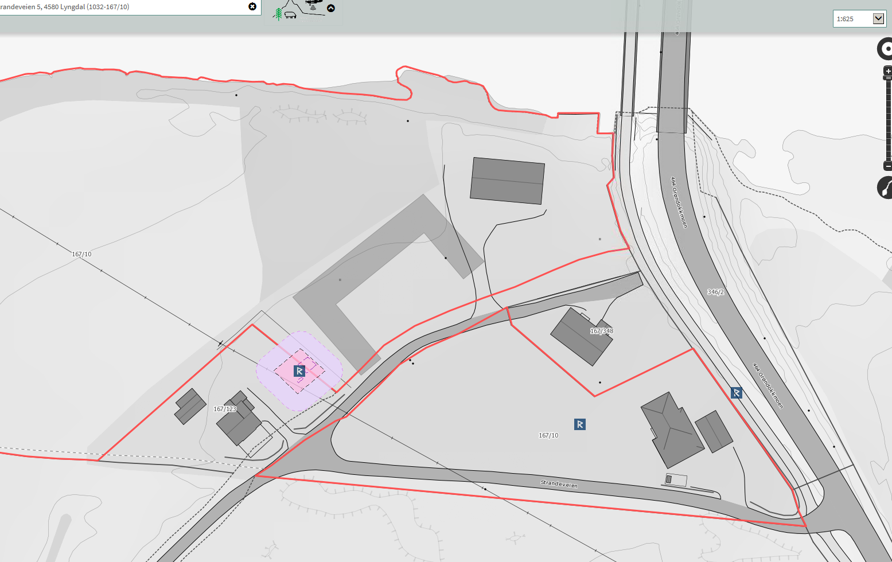Click the large rectangular building in north
Screen dimensions: 892x562
507,181
